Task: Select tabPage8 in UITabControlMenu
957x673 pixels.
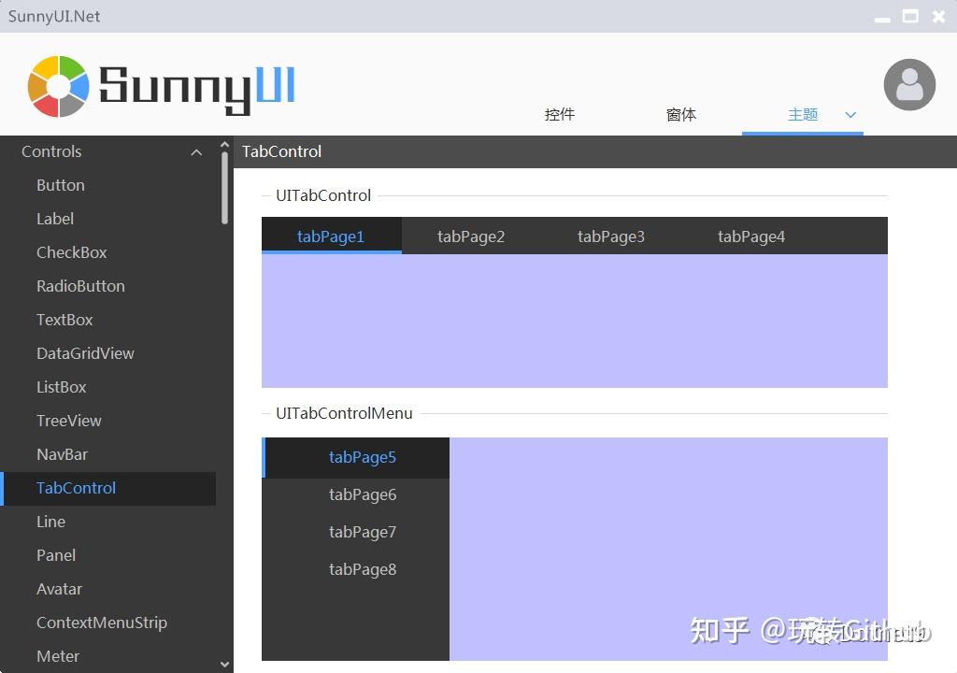Action: click(363, 569)
